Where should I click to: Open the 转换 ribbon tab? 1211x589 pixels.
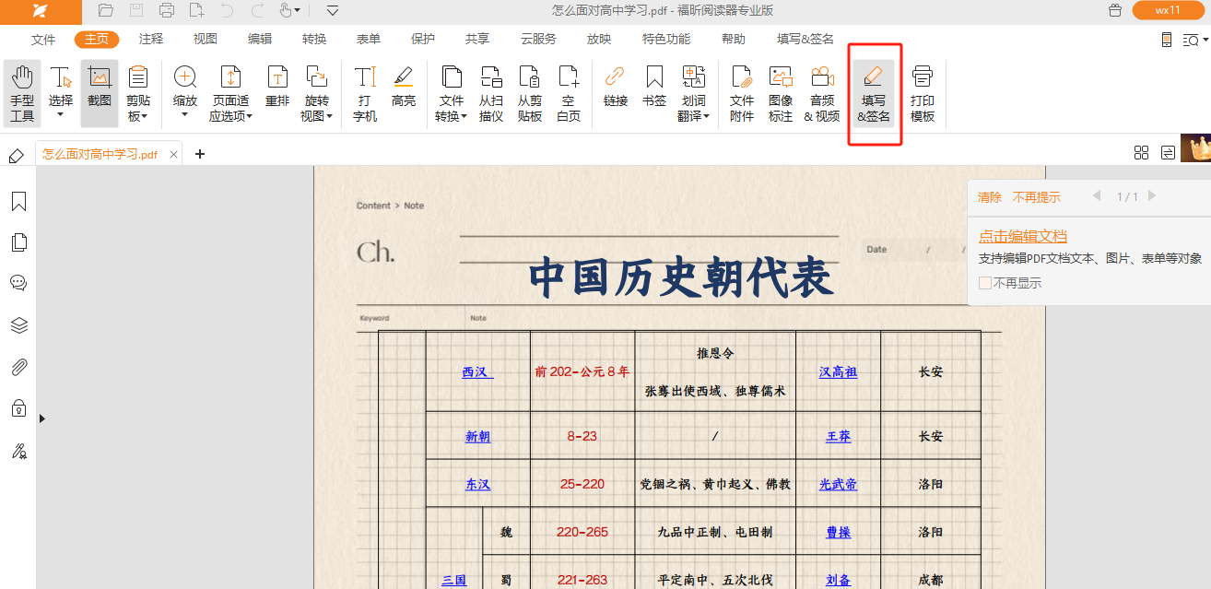pyautogui.click(x=314, y=40)
